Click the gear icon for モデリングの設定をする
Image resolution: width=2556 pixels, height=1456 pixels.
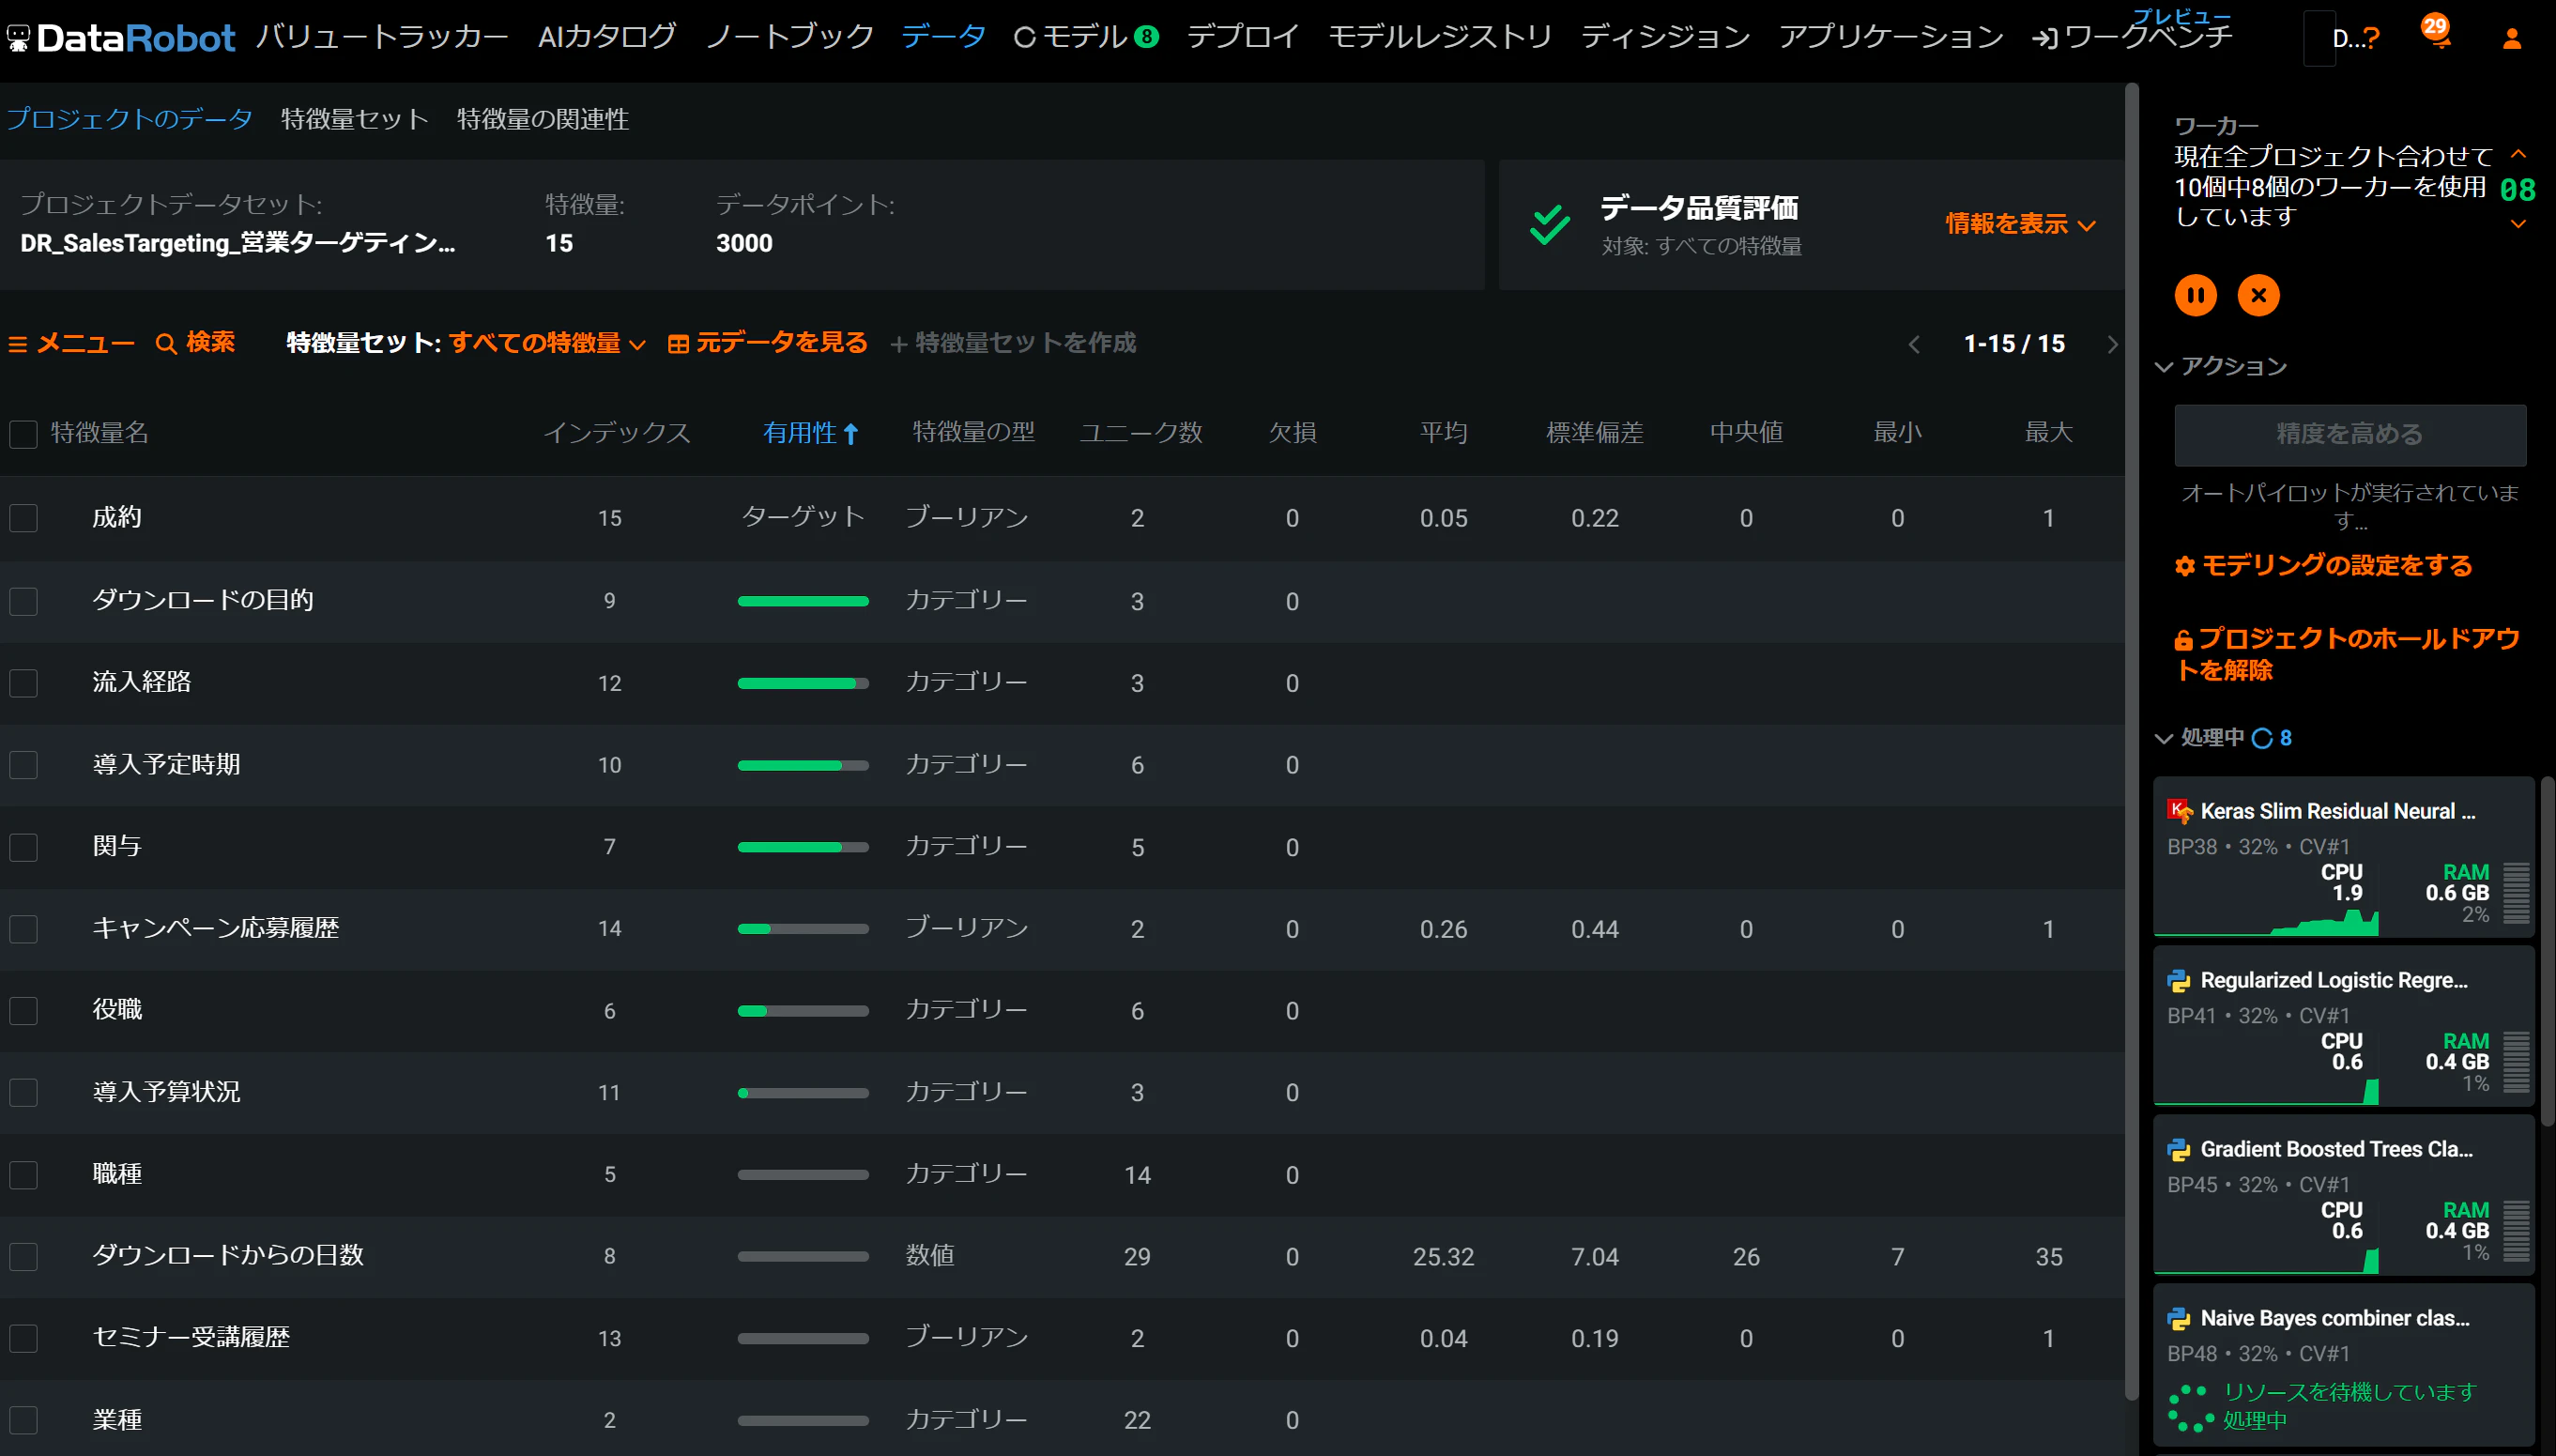tap(2184, 567)
